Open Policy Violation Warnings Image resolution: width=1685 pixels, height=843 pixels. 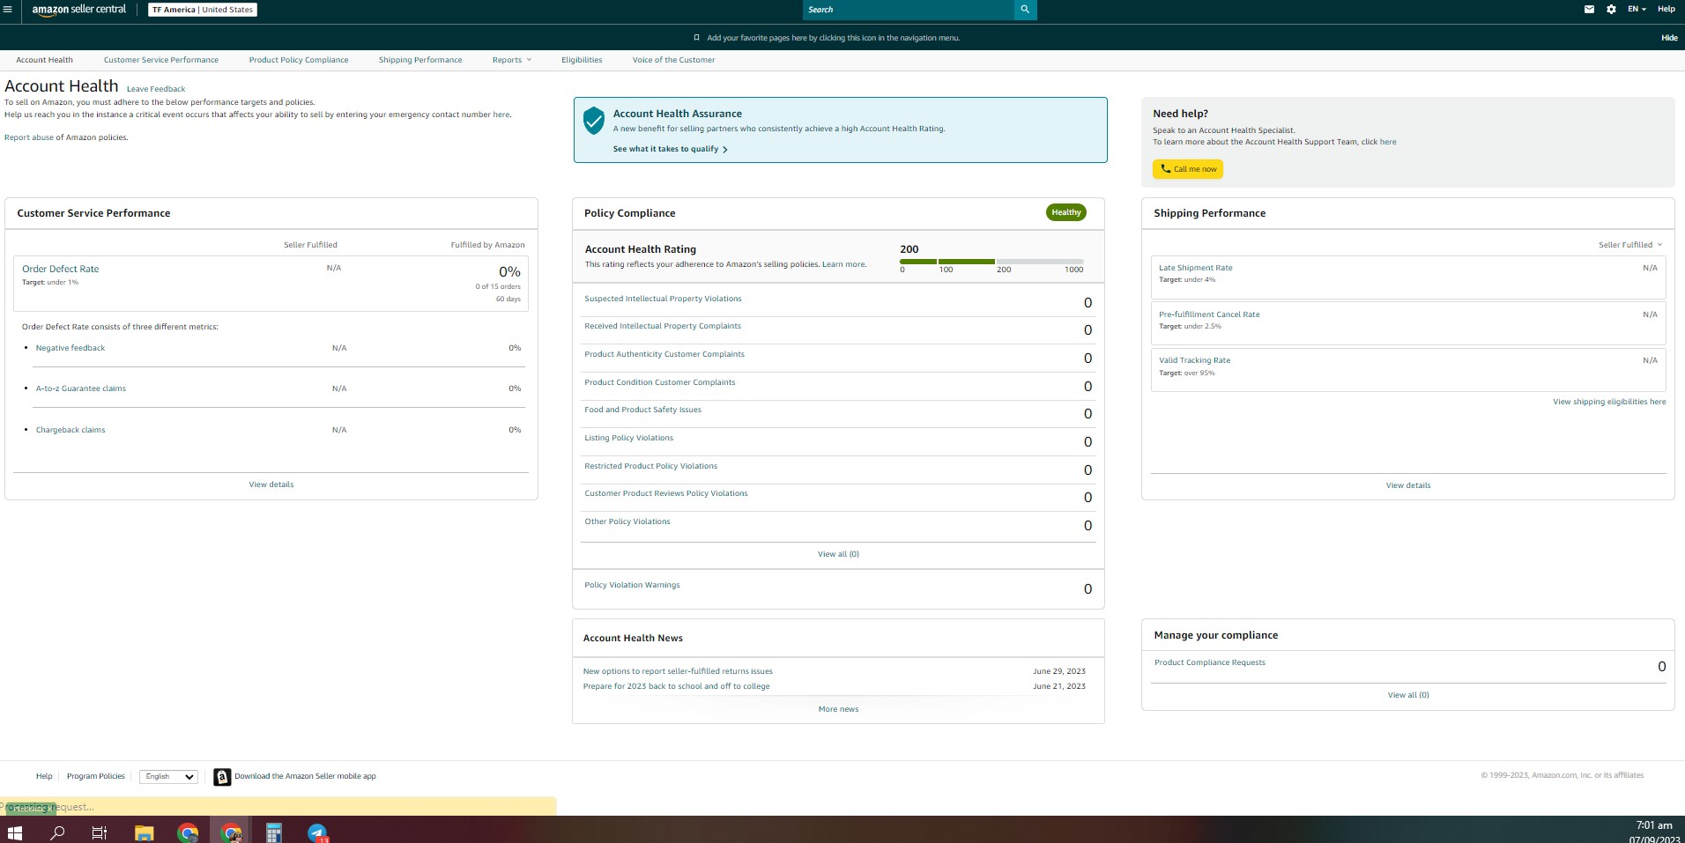(632, 585)
